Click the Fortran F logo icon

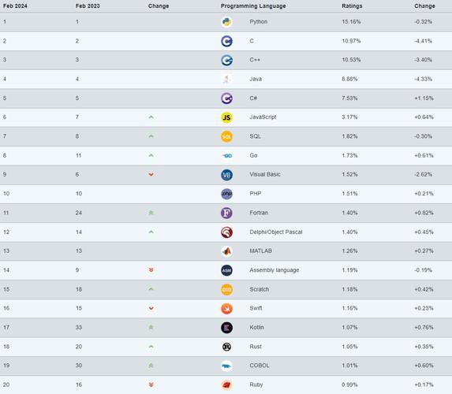(x=226, y=213)
